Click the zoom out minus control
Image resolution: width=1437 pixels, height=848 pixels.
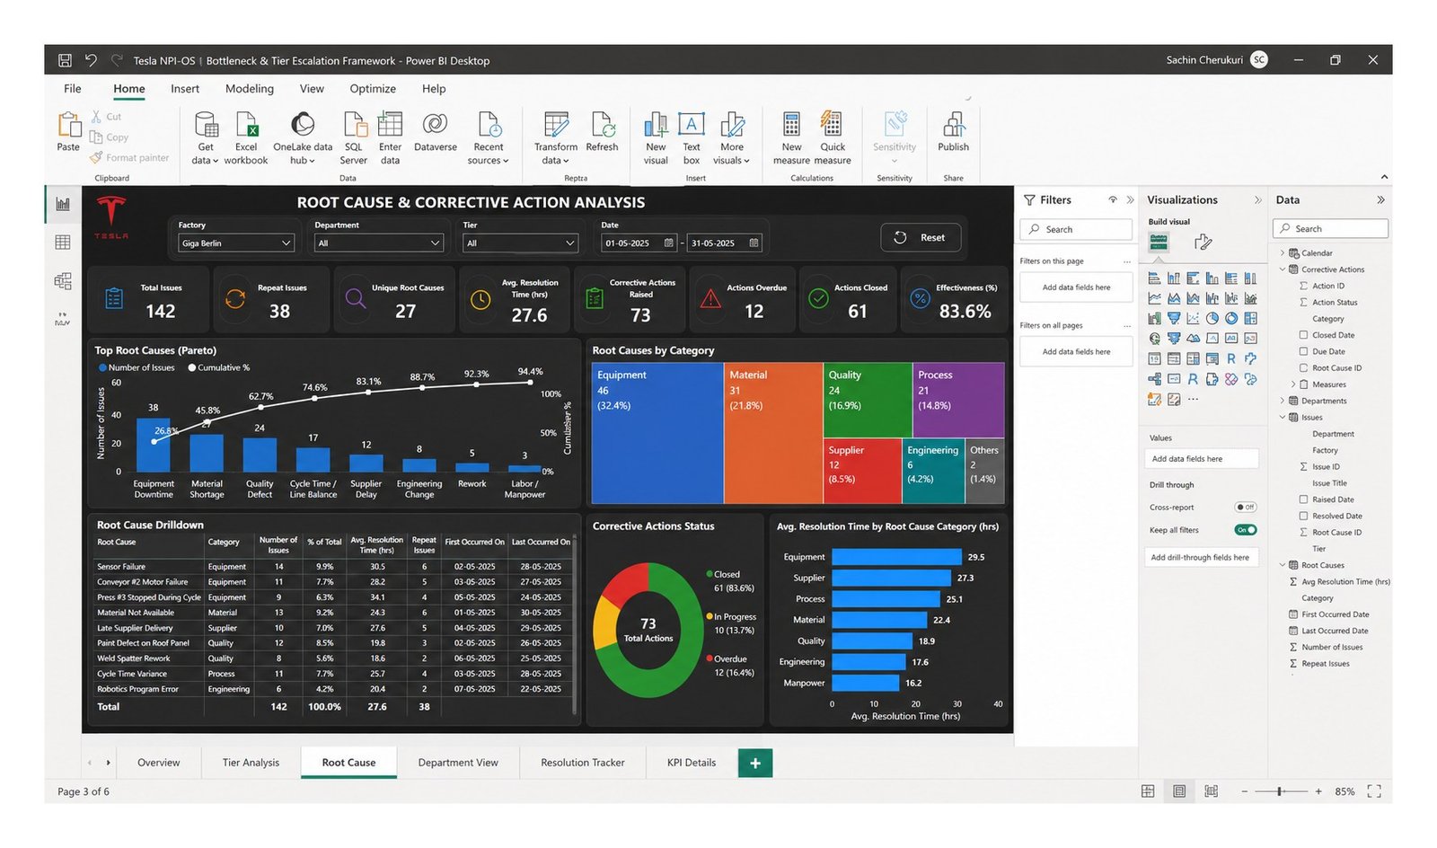click(1244, 791)
